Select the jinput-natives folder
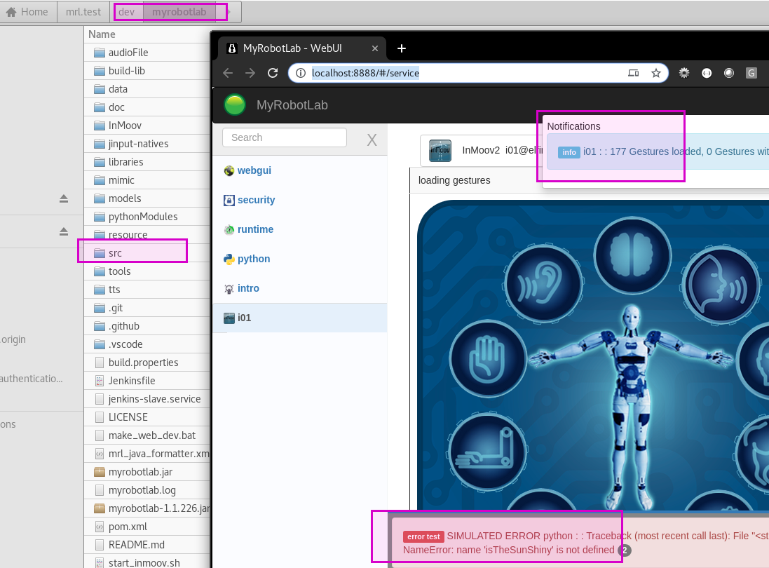The height and width of the screenshot is (568, 769). click(147, 144)
